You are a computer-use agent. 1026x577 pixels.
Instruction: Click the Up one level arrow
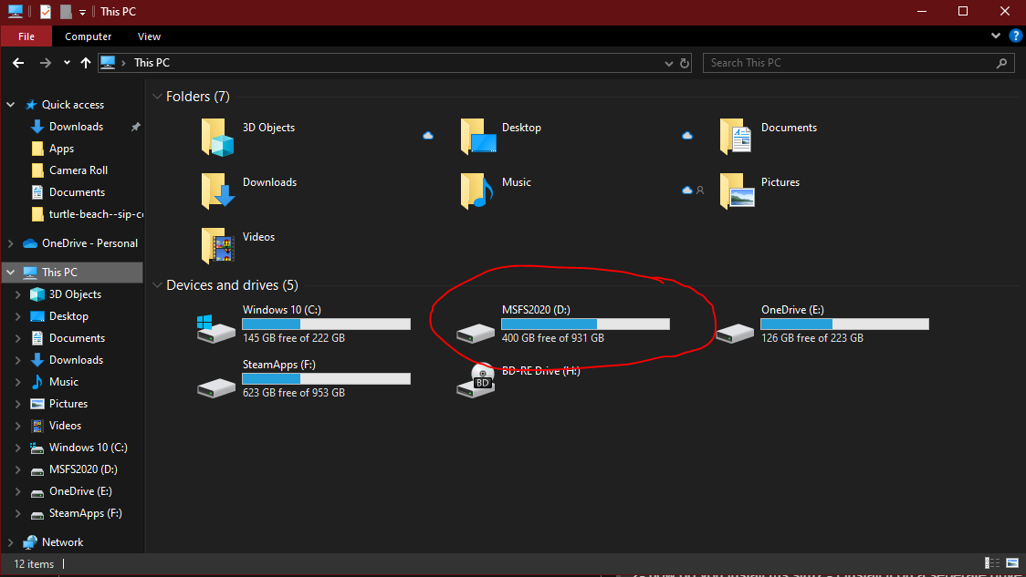(86, 63)
